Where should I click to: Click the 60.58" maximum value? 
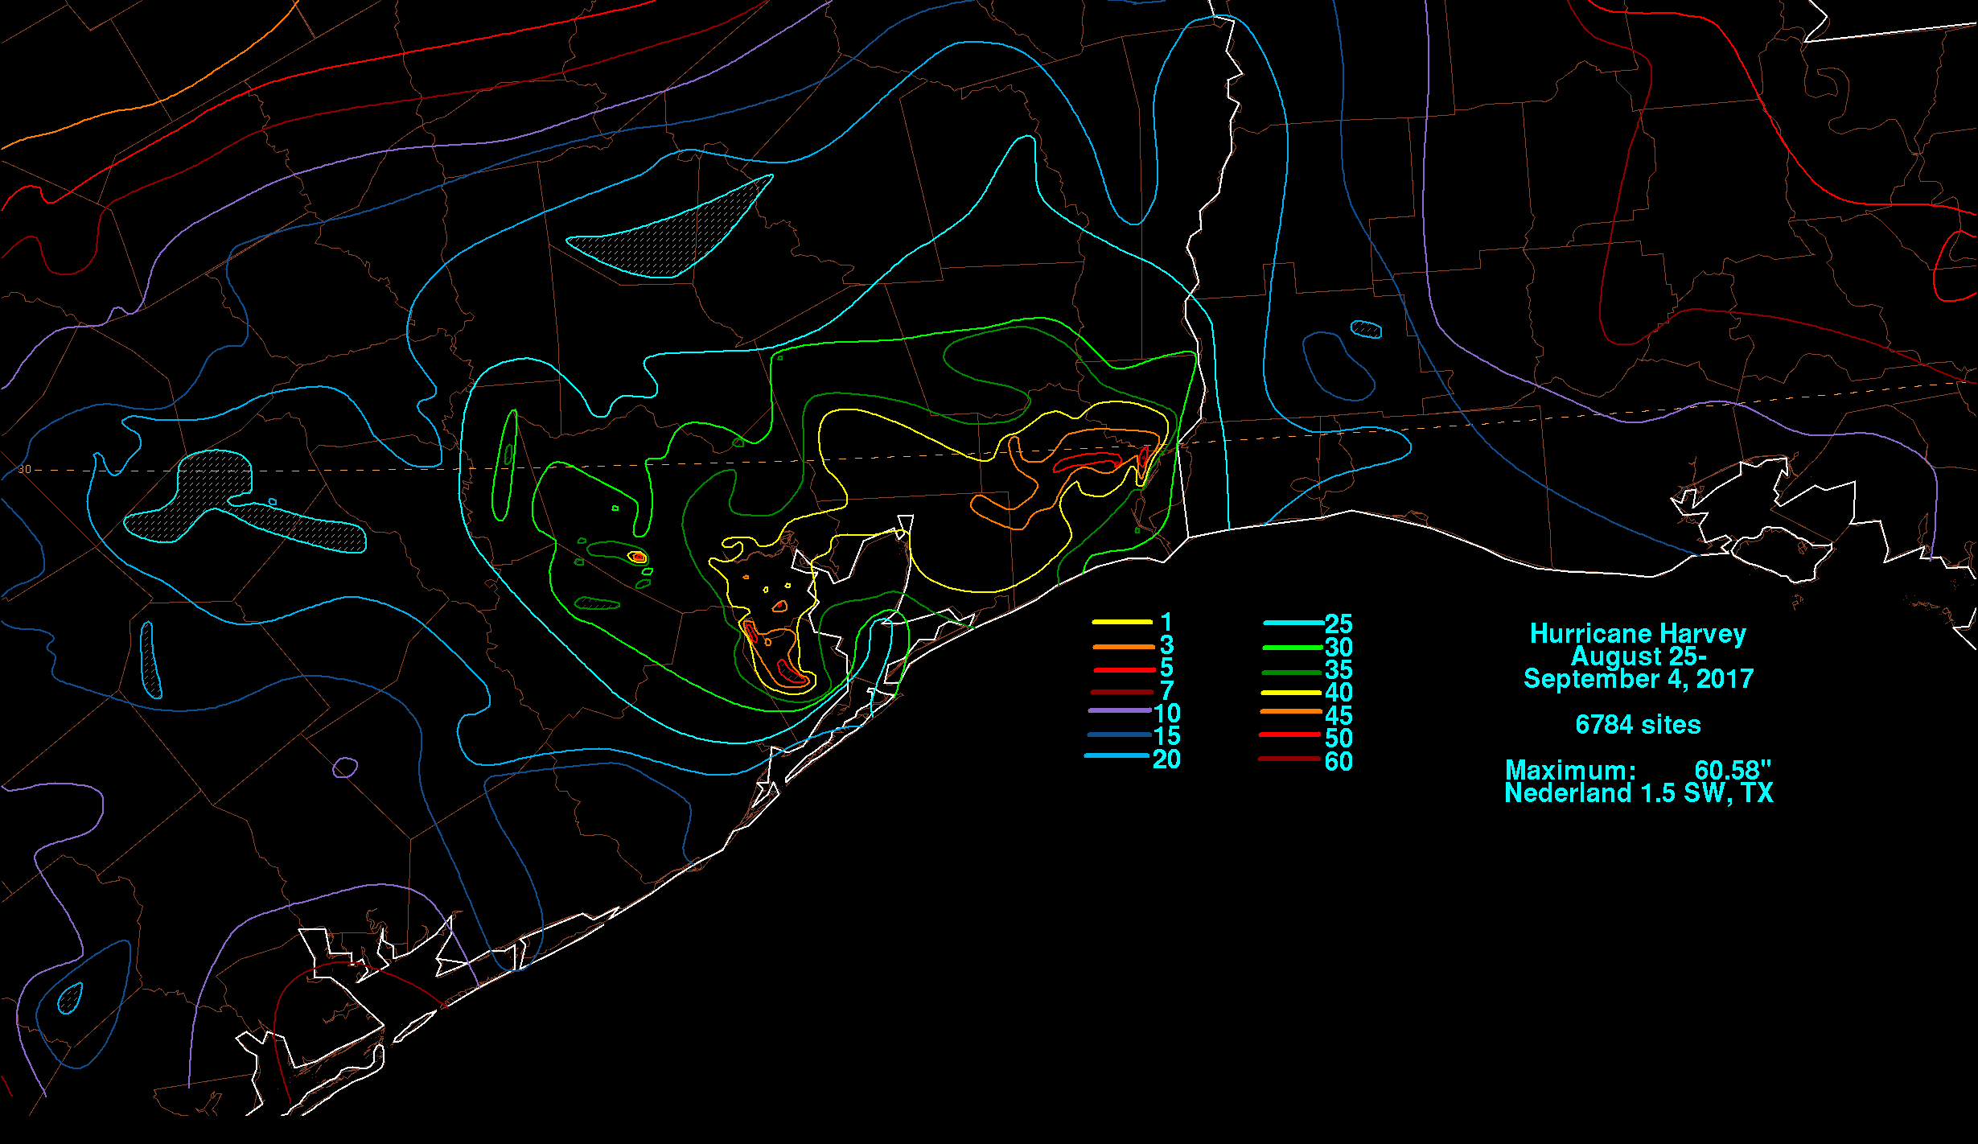(1733, 771)
